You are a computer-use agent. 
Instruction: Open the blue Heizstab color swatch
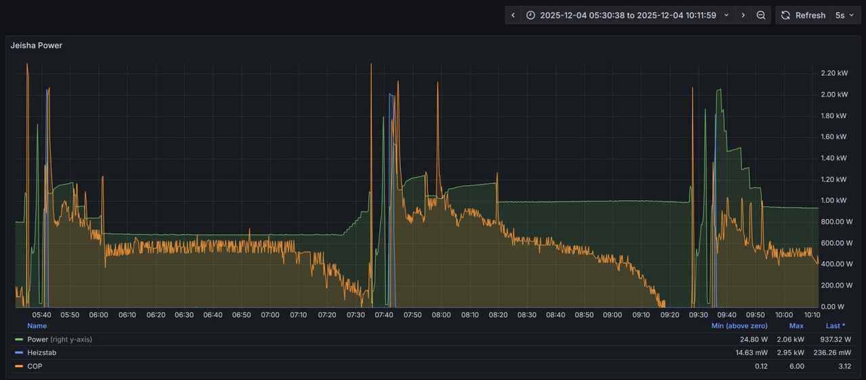pyautogui.click(x=19, y=353)
